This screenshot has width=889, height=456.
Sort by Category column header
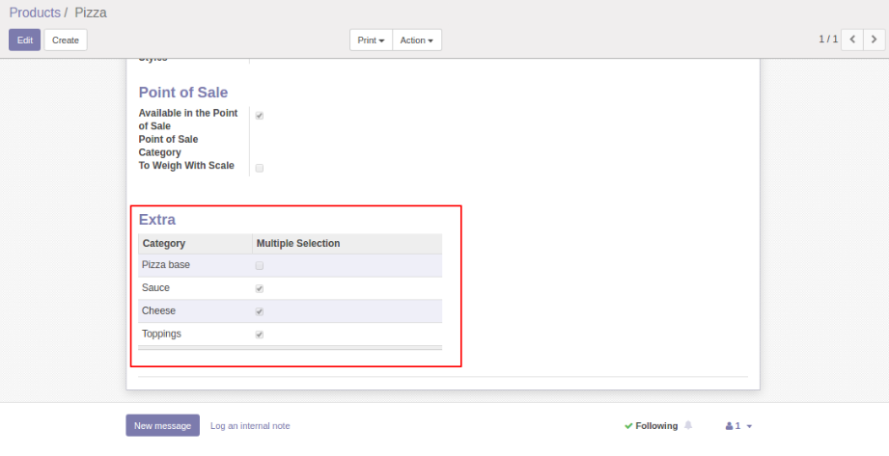pos(164,243)
